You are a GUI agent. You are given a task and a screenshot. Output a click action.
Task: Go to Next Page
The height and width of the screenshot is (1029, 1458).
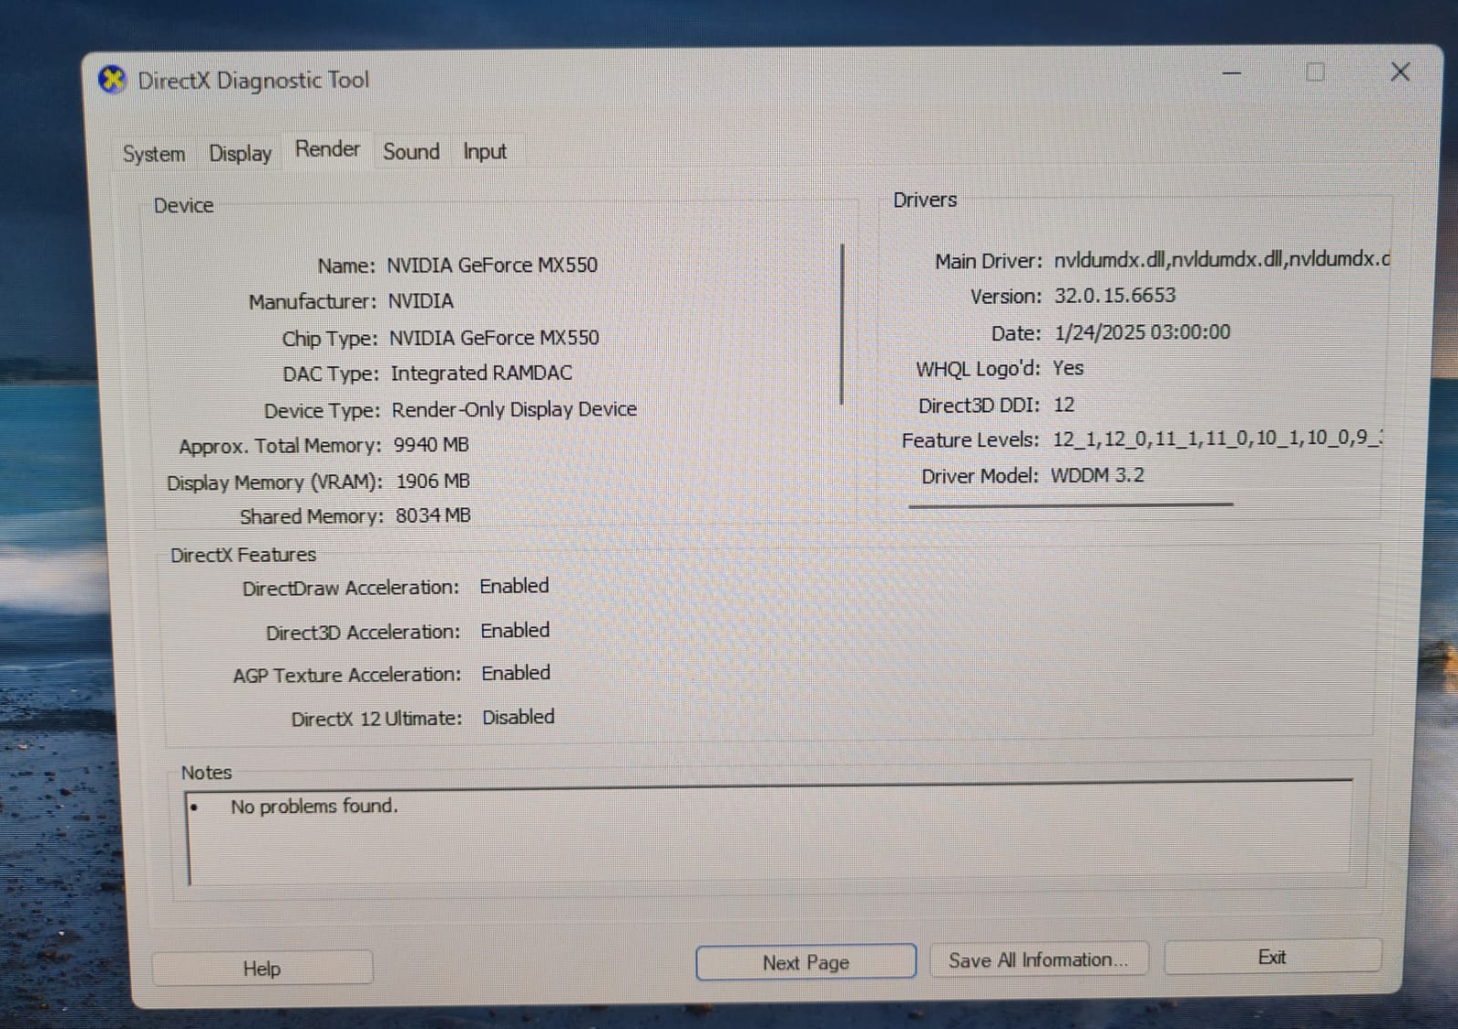pyautogui.click(x=806, y=963)
